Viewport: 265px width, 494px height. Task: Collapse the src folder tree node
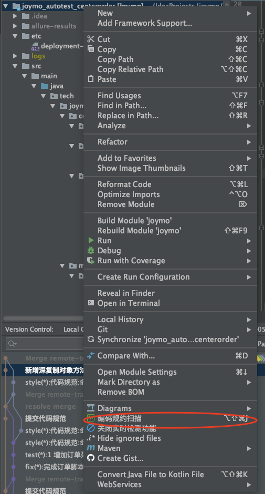15,66
